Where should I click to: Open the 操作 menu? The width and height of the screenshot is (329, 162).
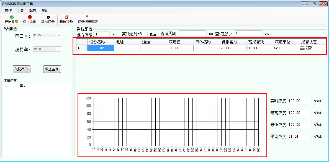(8, 11)
